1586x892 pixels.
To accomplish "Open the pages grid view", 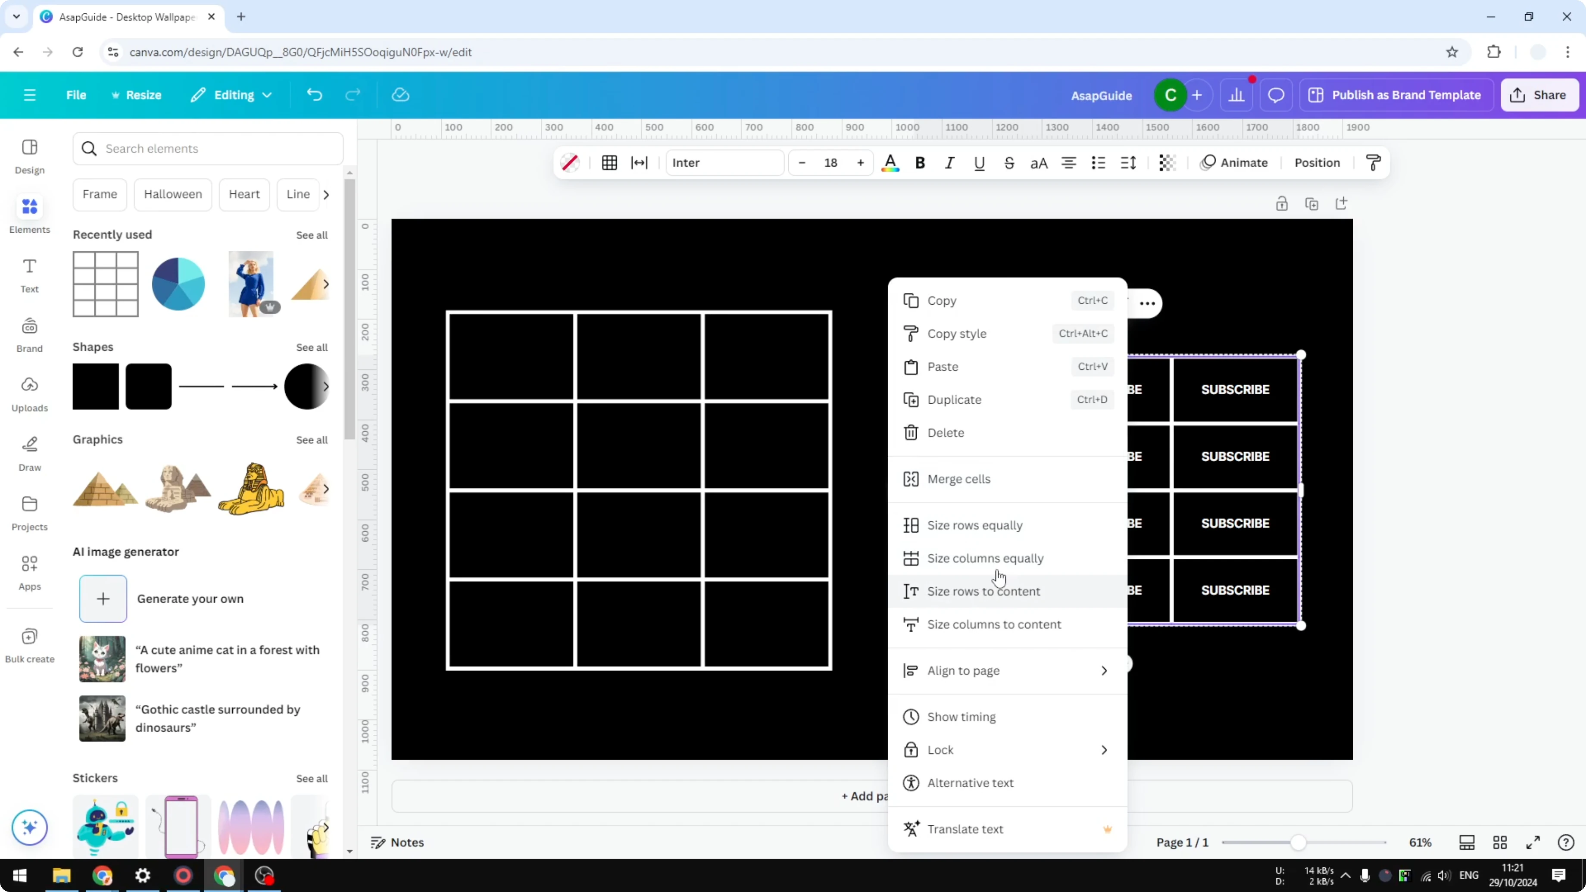I will tap(1500, 842).
